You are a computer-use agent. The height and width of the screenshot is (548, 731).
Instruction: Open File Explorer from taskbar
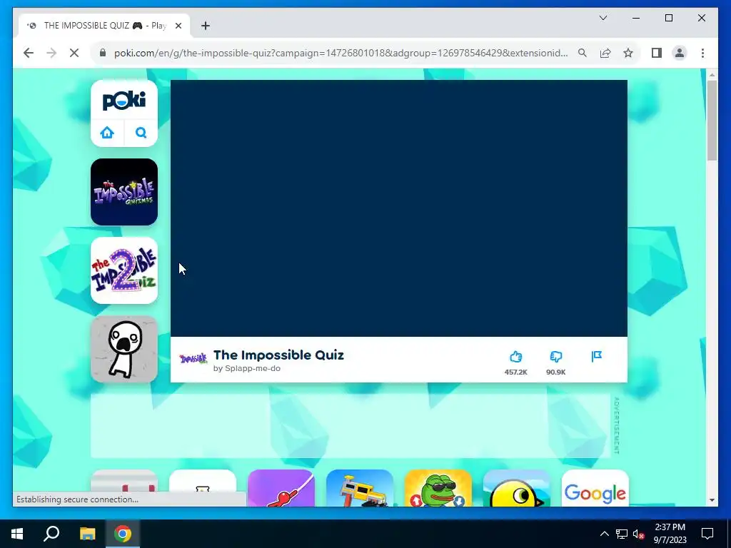[87, 534]
